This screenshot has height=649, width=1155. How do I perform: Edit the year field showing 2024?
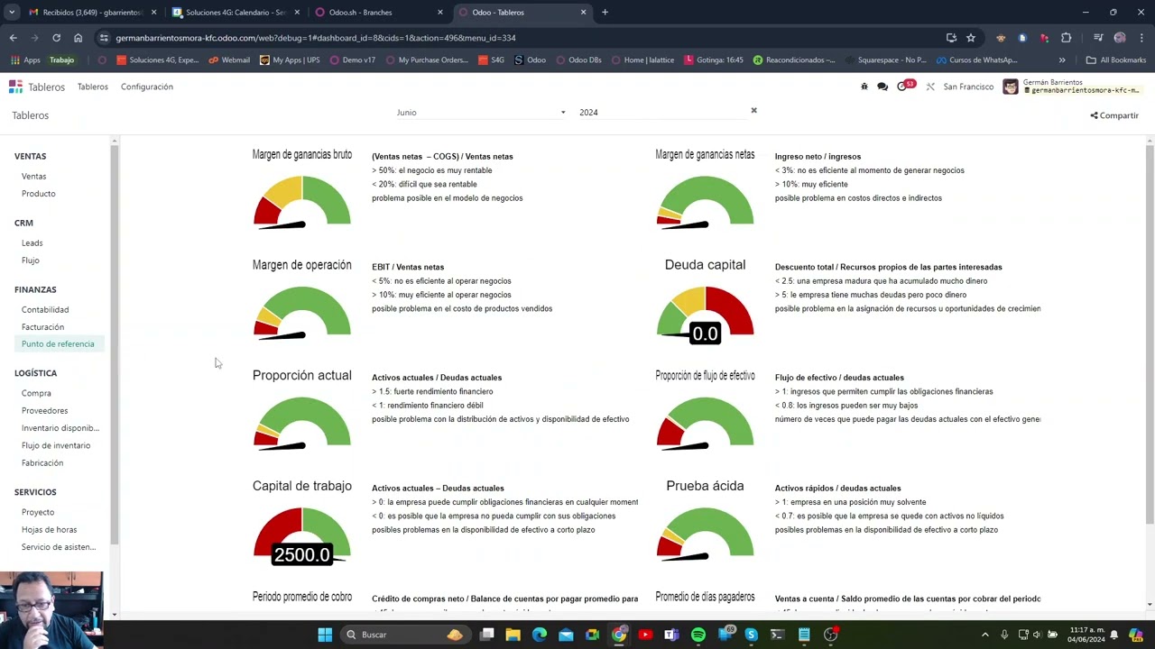pyautogui.click(x=661, y=113)
